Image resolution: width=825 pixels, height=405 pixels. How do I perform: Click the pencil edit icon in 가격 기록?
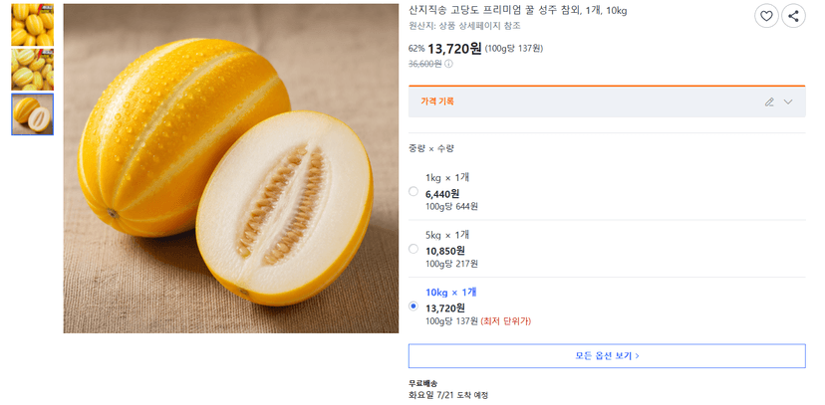coord(769,101)
